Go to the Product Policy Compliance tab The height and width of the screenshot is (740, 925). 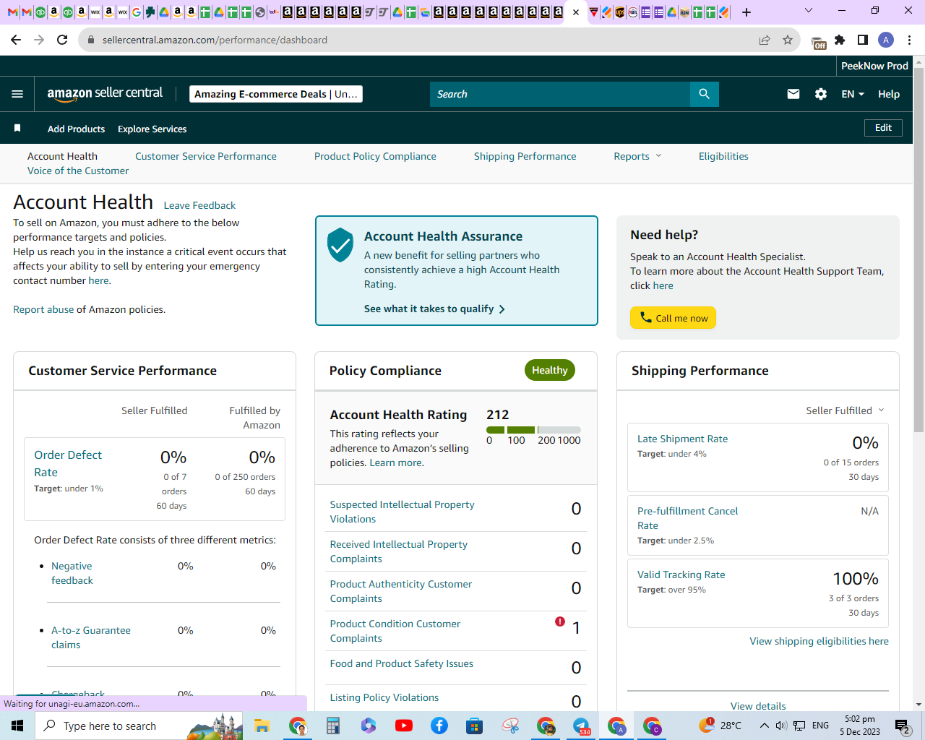[x=375, y=156]
